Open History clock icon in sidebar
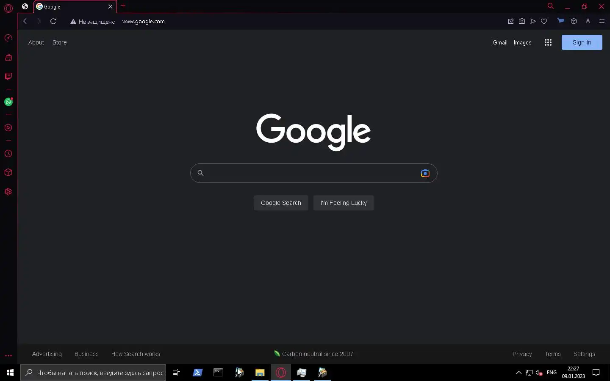The image size is (610, 381). click(x=8, y=154)
